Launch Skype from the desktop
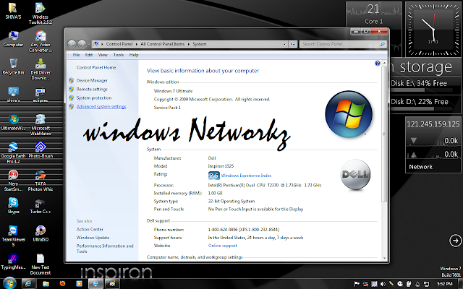Image resolution: width=463 pixels, height=289 pixels. point(13,205)
